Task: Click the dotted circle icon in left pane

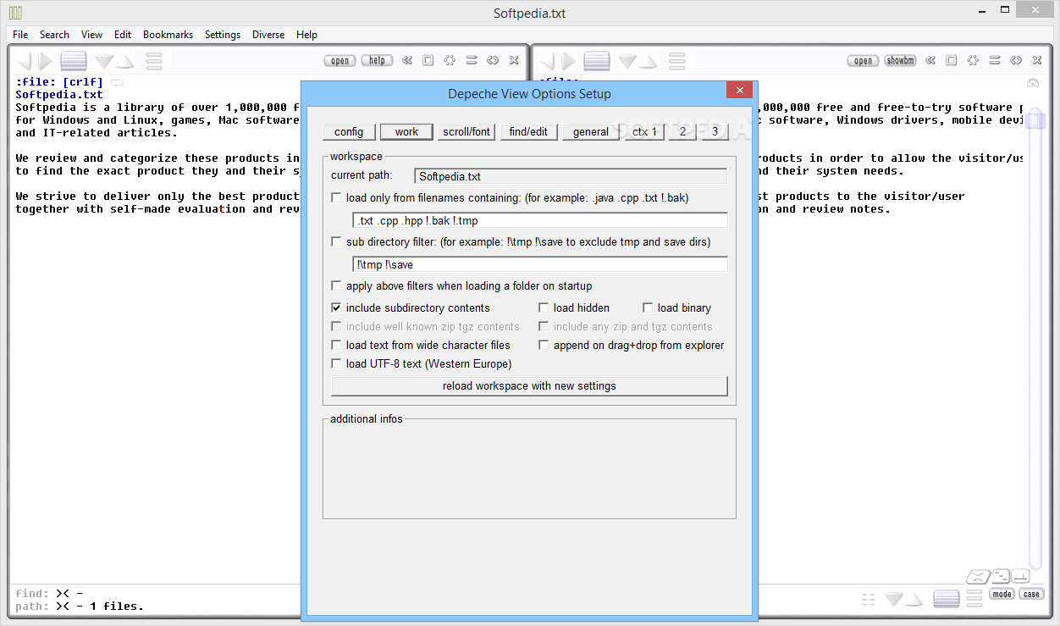Action: 450,60
